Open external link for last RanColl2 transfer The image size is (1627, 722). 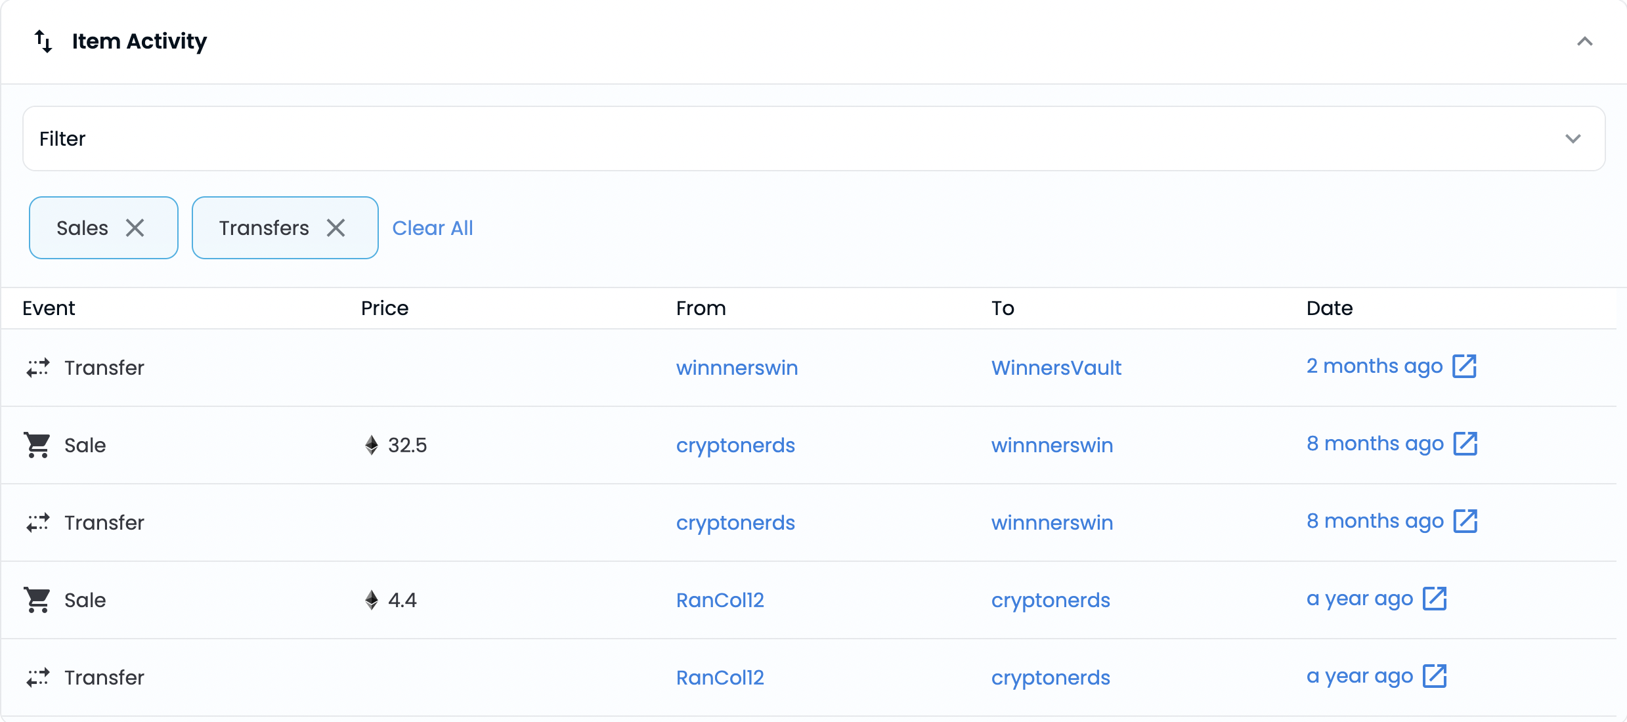pos(1435,676)
